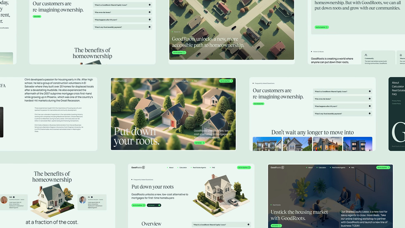Click GoodRoots logo above 'Frequently Asked Questions' house mockup
The image size is (405, 228).
pyautogui.click(x=138, y=167)
